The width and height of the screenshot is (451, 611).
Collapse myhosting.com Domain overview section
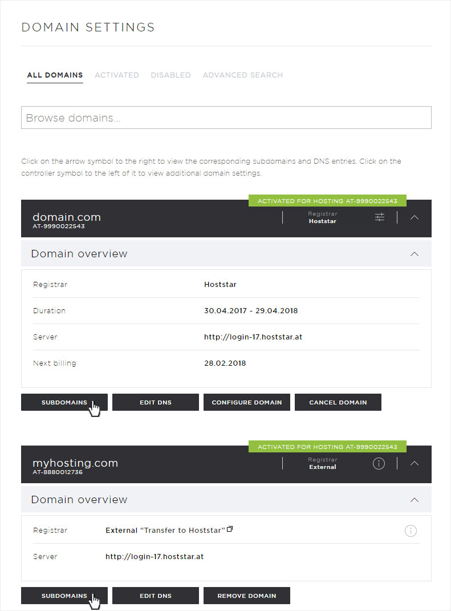[415, 500]
